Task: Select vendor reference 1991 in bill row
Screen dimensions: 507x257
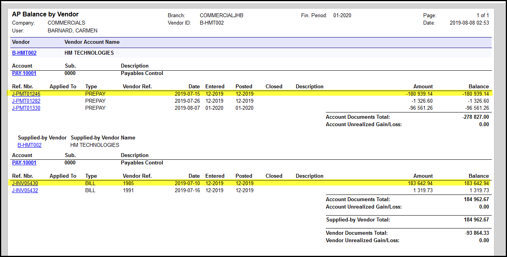Action: [128, 190]
